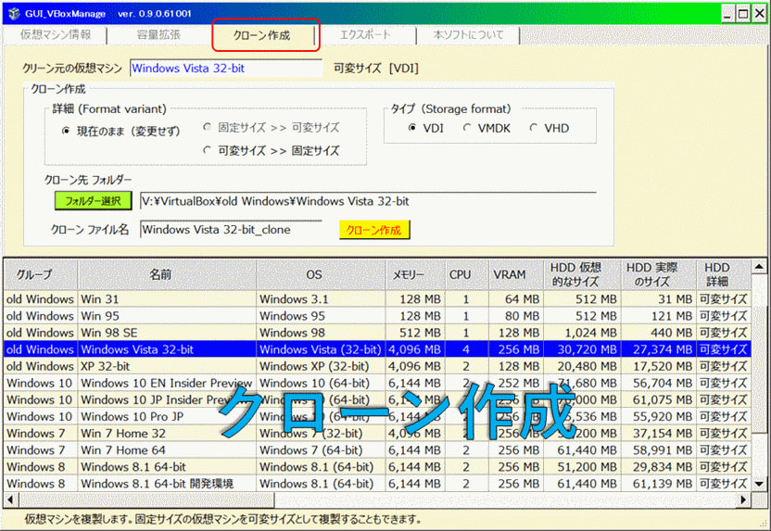The image size is (771, 531).
Task: Click the HDD 仮想的なサイズ column header
Action: pos(582,274)
